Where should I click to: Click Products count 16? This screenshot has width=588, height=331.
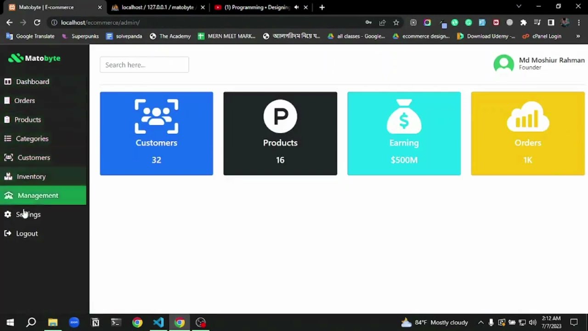coord(280,160)
